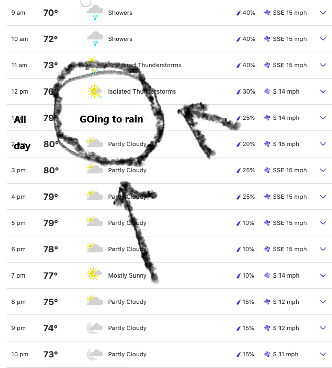Expand the 9 am hourly forecast details
The image size is (332, 368).
point(323,13)
